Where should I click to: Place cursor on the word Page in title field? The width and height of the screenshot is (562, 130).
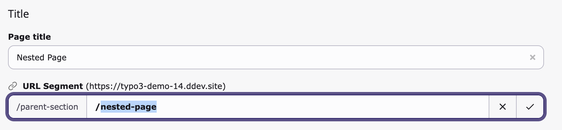pos(57,58)
